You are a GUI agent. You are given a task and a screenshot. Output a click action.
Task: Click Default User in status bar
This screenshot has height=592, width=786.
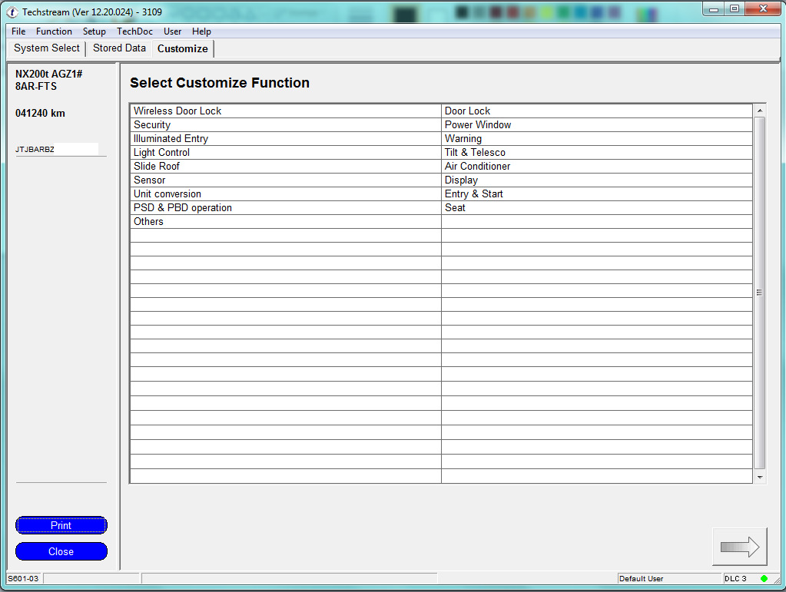click(x=641, y=578)
